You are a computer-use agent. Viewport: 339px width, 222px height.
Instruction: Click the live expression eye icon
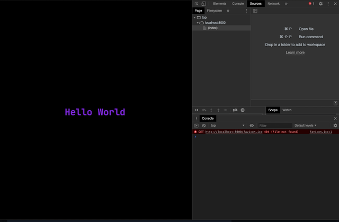tap(252, 126)
